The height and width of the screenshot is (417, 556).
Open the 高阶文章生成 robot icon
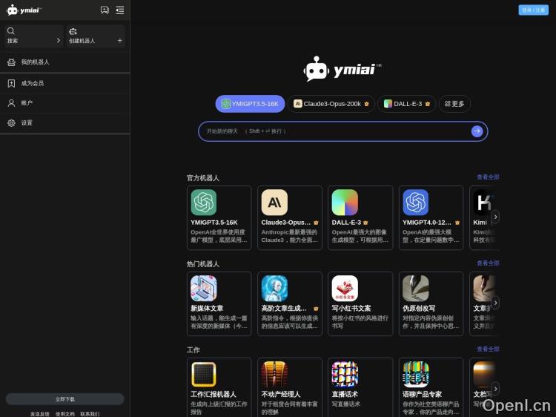[274, 288]
